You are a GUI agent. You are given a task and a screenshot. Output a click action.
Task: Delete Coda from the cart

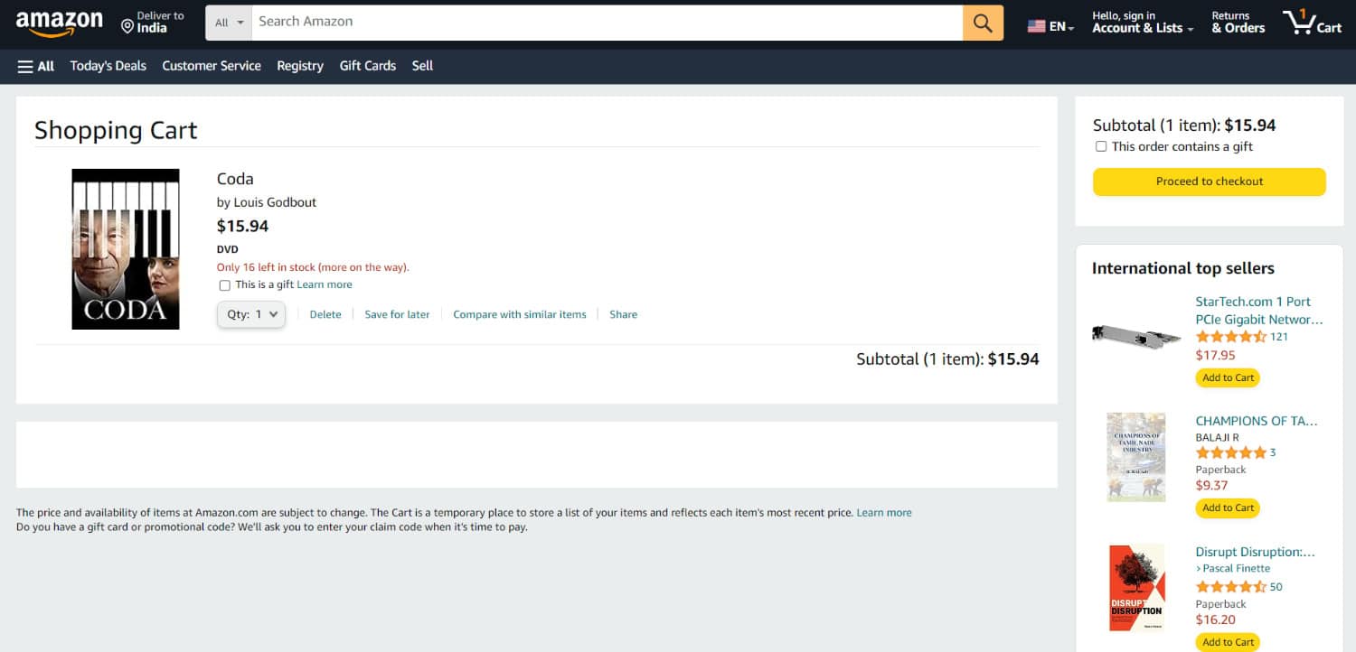325,314
